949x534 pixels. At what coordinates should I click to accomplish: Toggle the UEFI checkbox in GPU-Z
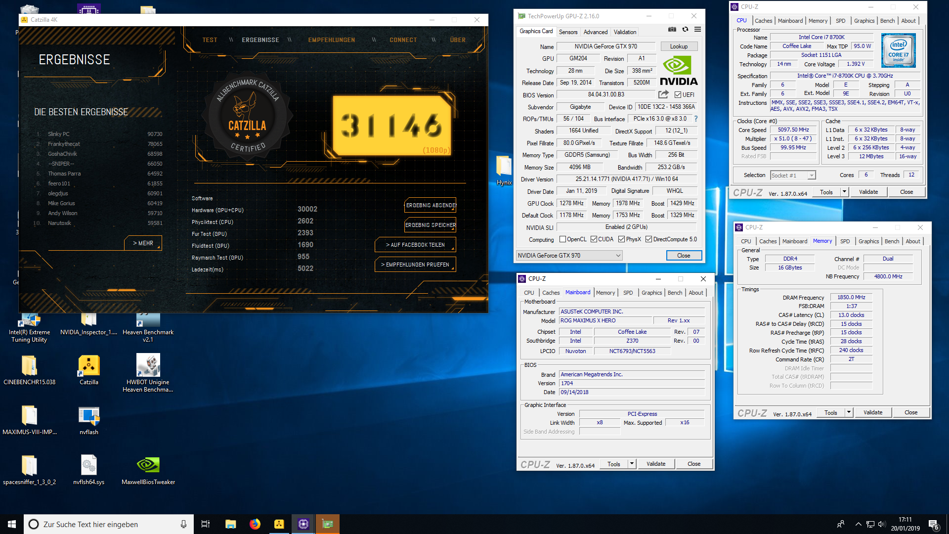[678, 95]
